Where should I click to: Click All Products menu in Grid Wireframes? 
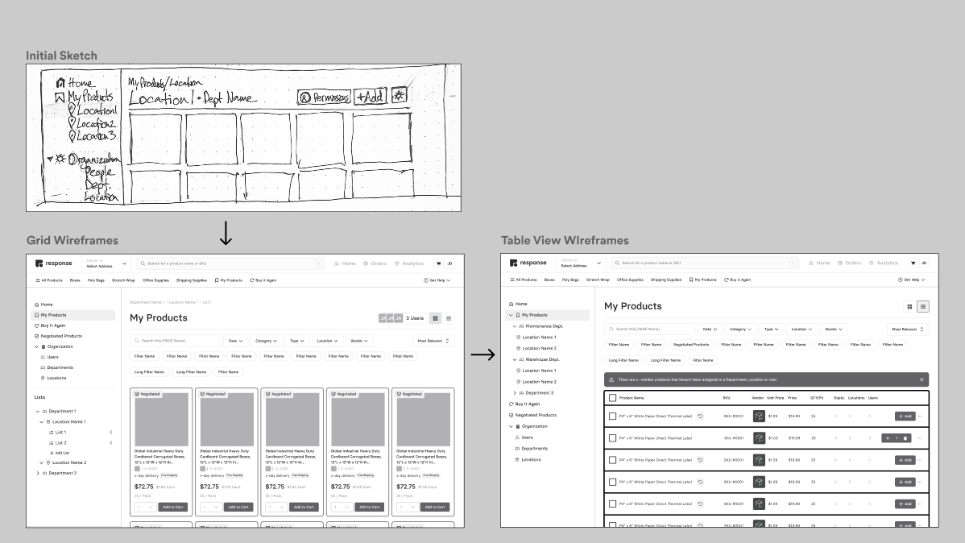(x=48, y=280)
